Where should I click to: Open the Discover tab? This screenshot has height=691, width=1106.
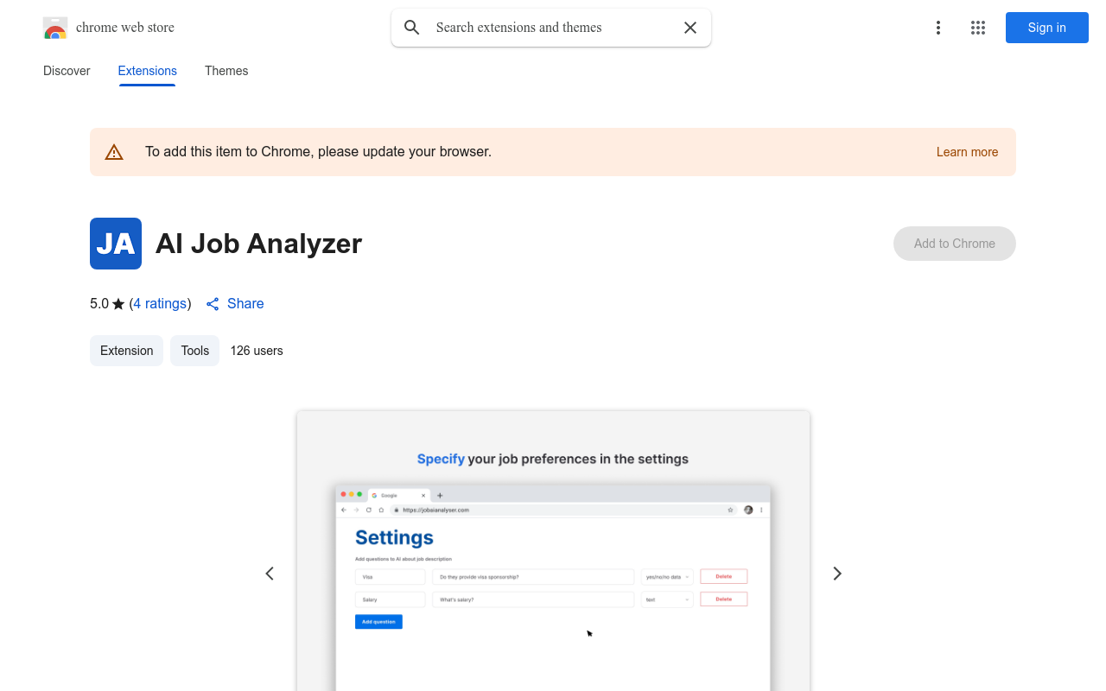(67, 71)
